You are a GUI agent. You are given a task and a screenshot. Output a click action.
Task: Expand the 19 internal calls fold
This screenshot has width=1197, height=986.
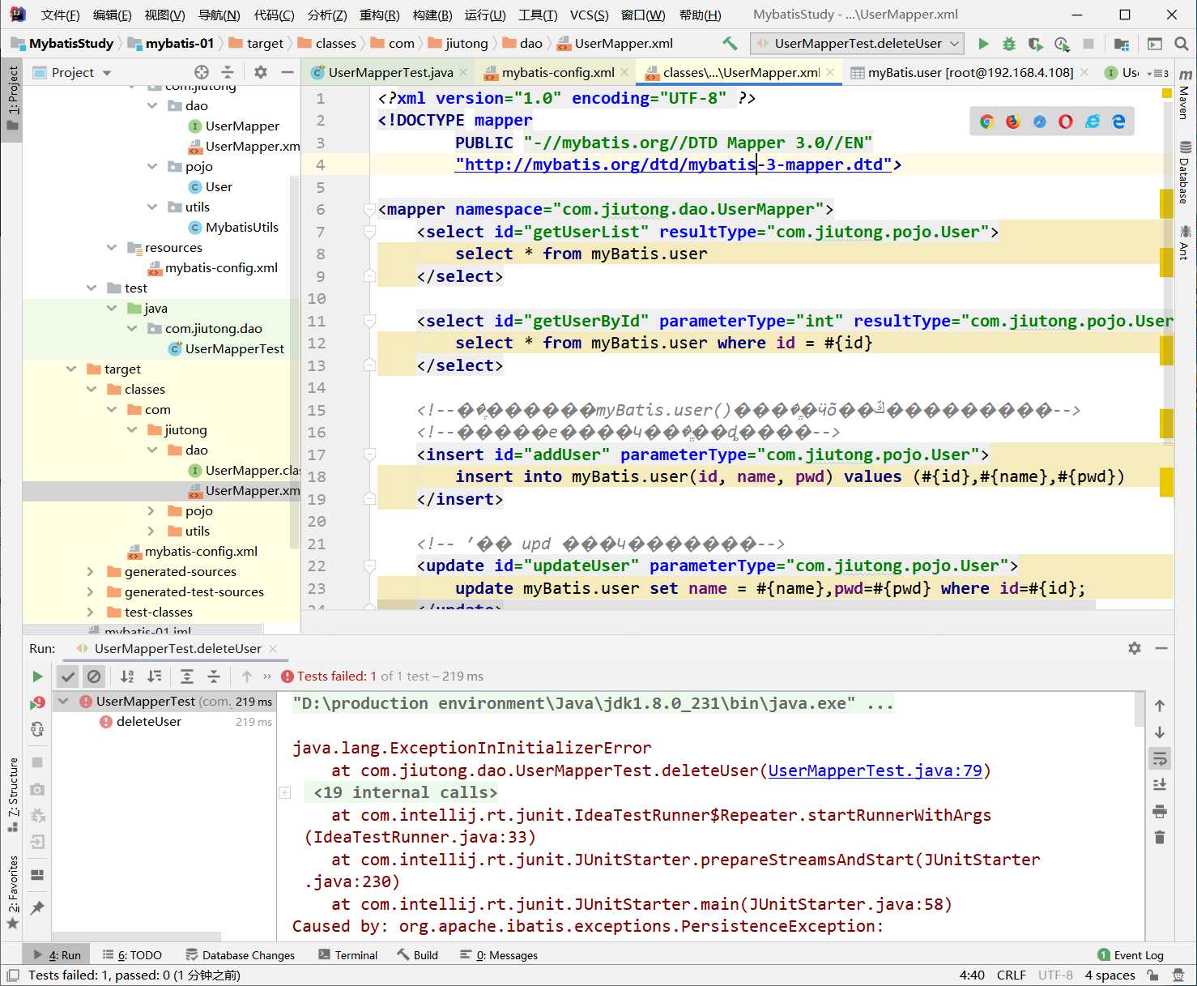point(285,792)
